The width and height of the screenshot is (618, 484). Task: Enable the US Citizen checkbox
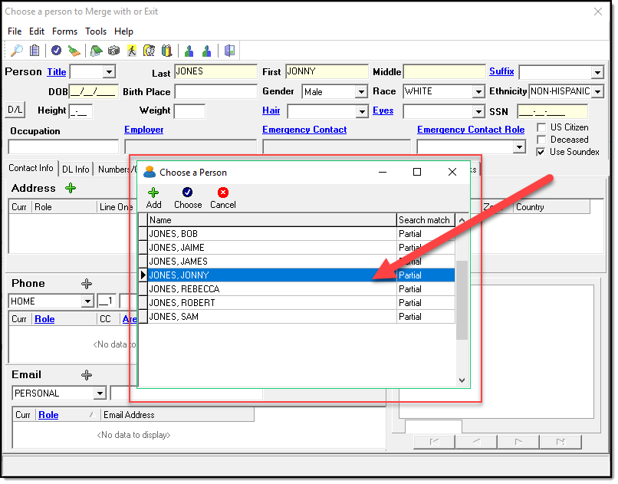541,127
